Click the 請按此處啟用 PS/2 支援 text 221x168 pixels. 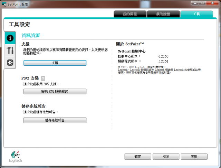pyautogui.click(x=41, y=84)
